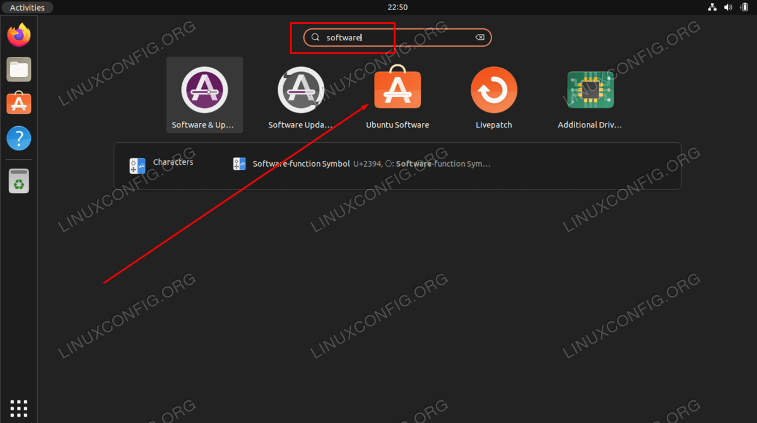Click the magnifier icon in search bar
The height and width of the screenshot is (423, 757).
point(315,37)
